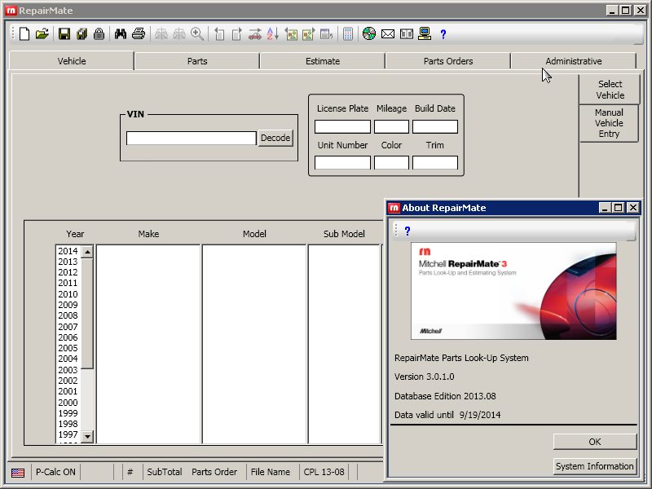Click the VIN input field
This screenshot has width=652, height=489.
coord(191,138)
